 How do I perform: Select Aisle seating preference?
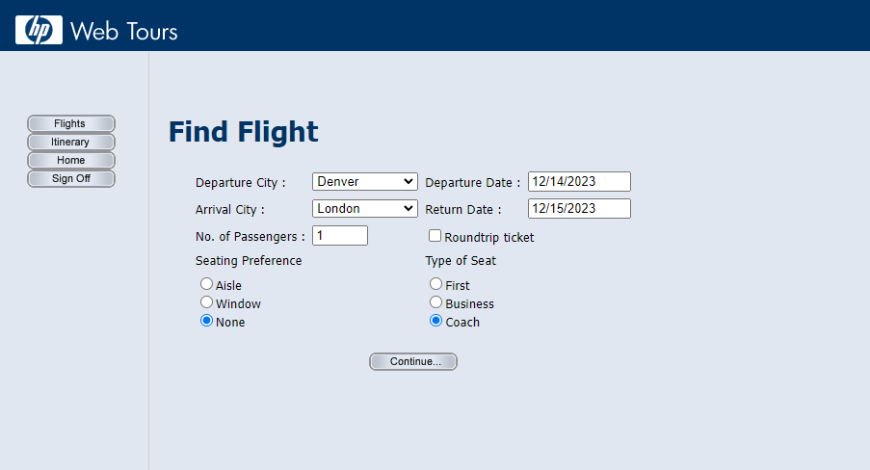click(206, 284)
